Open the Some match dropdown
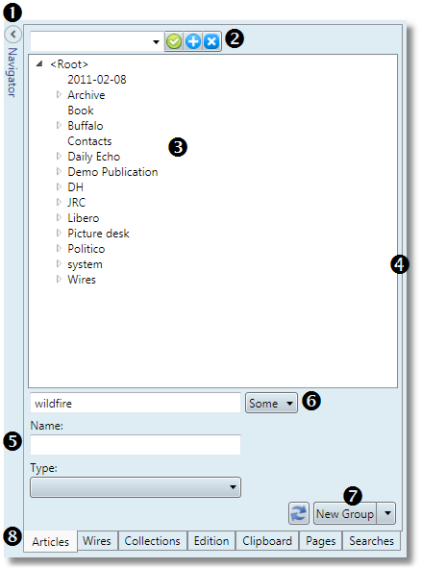The width and height of the screenshot is (421, 568). pyautogui.click(x=271, y=403)
